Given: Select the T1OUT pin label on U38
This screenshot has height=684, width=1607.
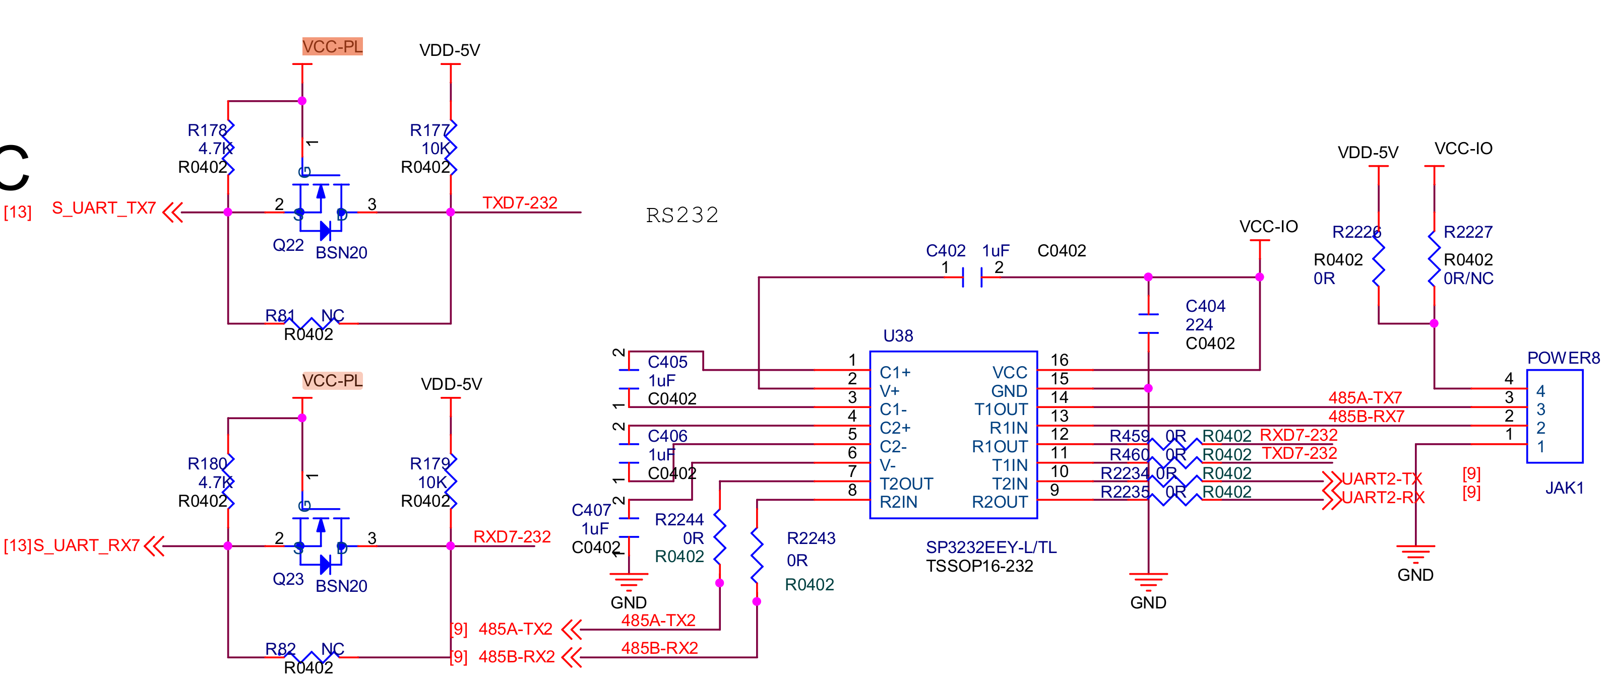Looking at the screenshot, I should click(x=1001, y=409).
